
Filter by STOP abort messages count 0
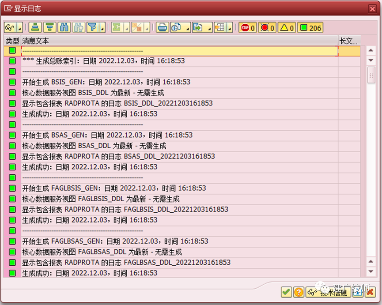[x=248, y=28]
